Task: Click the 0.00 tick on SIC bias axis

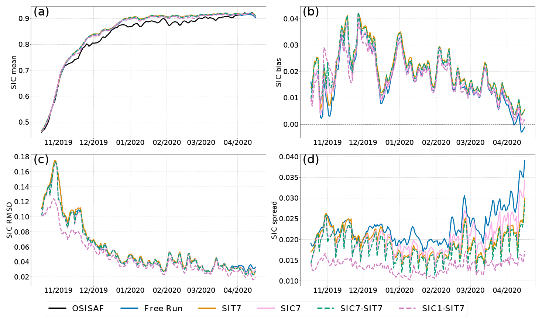Action: point(291,125)
